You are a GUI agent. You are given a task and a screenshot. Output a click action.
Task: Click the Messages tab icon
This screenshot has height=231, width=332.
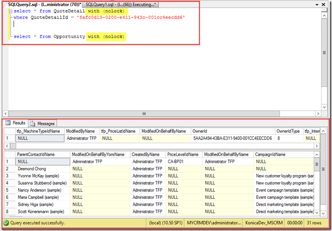(x=33, y=124)
